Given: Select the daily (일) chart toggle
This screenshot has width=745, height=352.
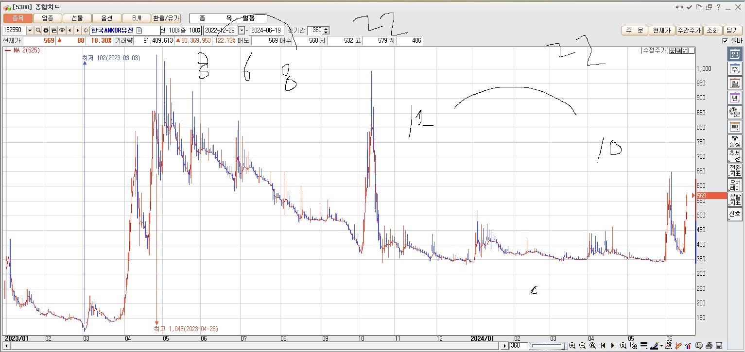Looking at the screenshot, I should 734,54.
